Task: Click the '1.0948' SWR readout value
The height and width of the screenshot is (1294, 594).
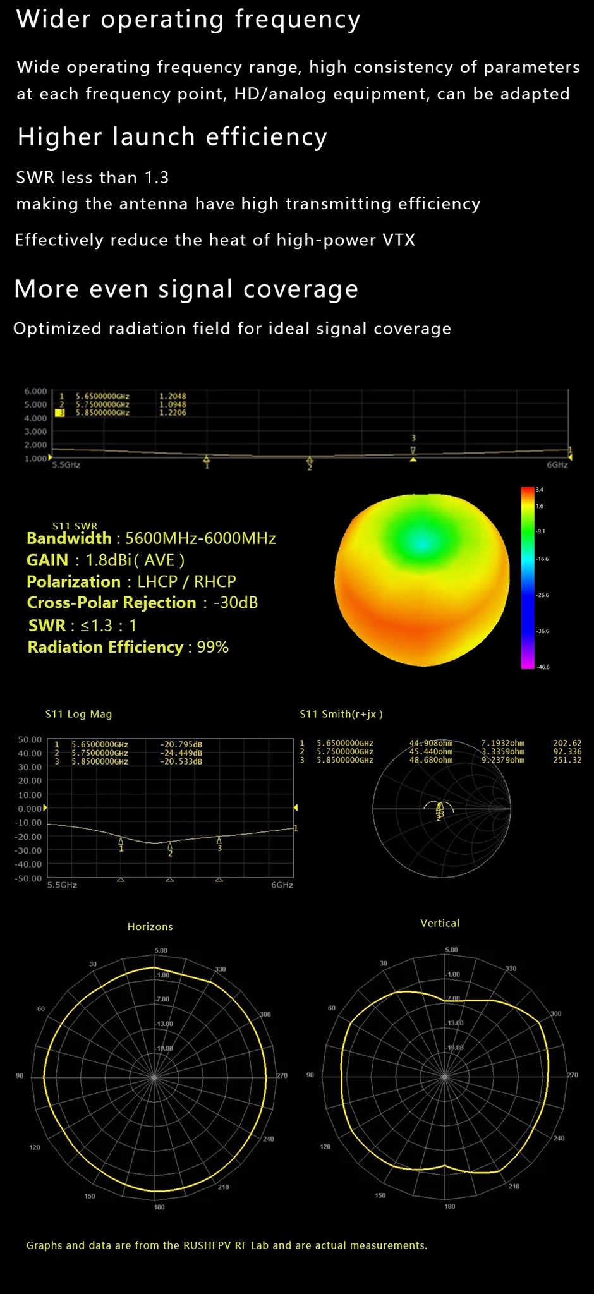Action: pos(173,404)
